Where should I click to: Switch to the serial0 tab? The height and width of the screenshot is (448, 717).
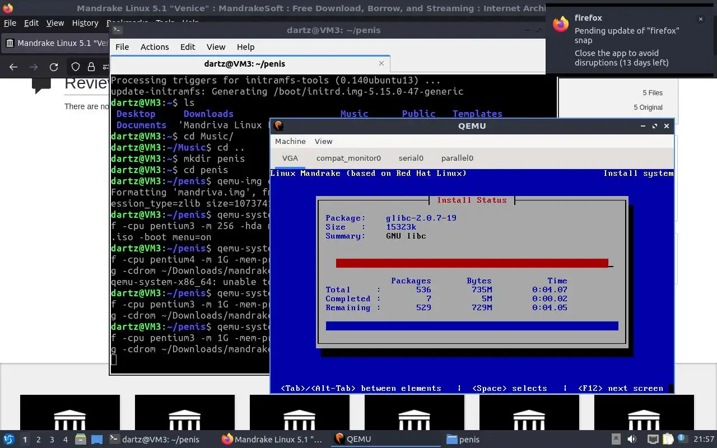pos(411,158)
